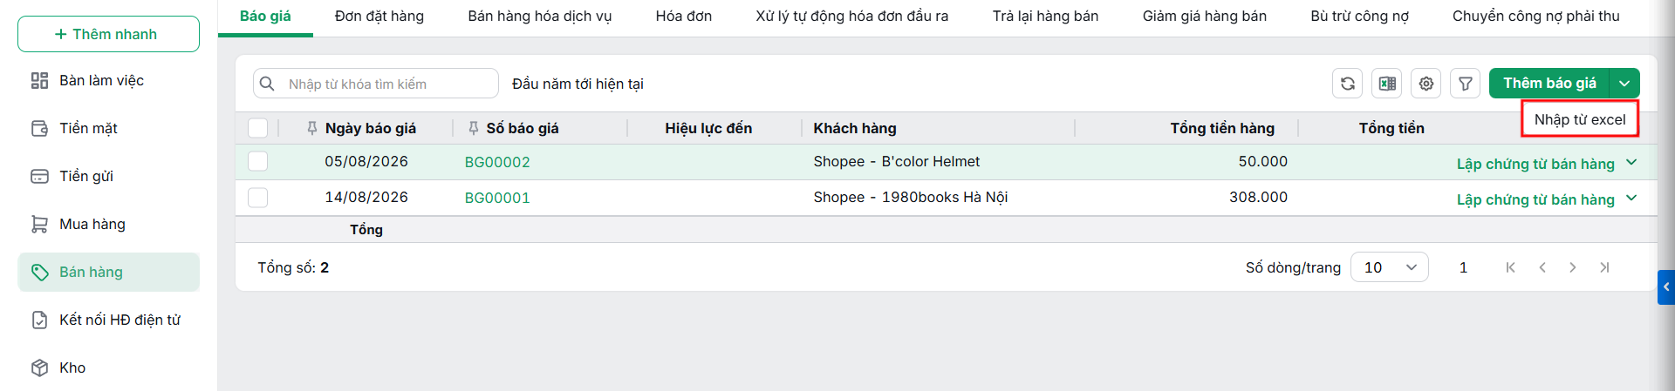The height and width of the screenshot is (391, 1675).
Task: Tick the select-all header checkbox
Action: pos(257,128)
